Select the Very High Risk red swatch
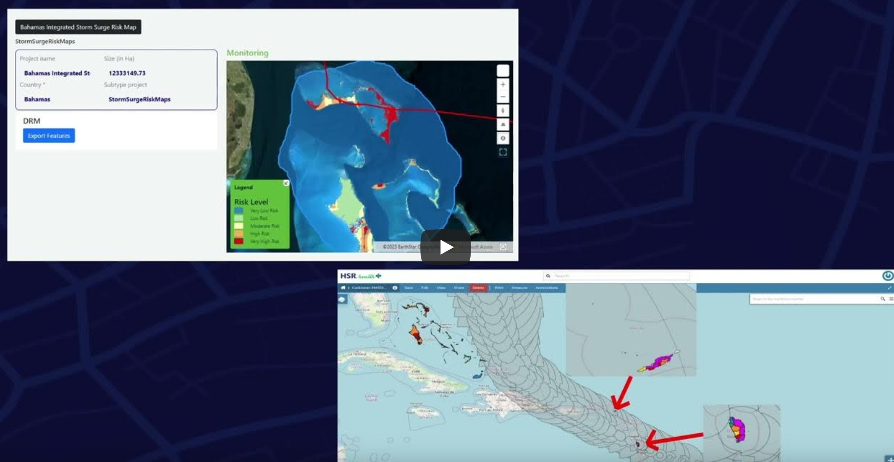This screenshot has width=894, height=462. coord(239,241)
